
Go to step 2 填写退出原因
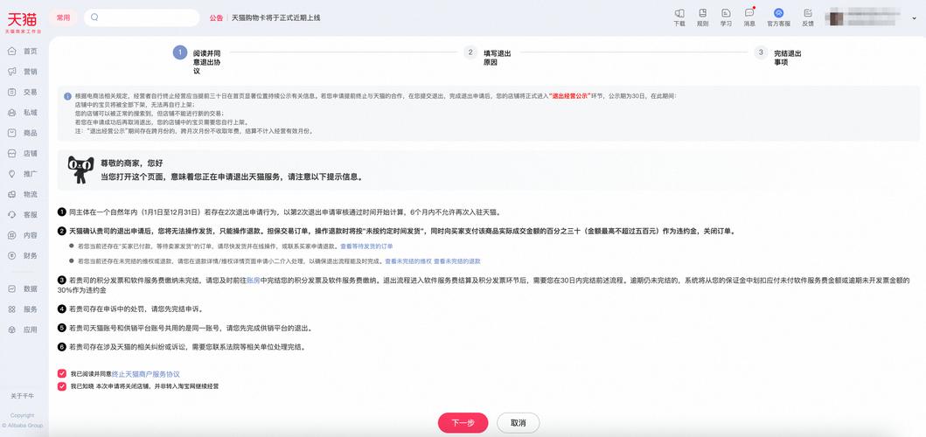[489, 57]
